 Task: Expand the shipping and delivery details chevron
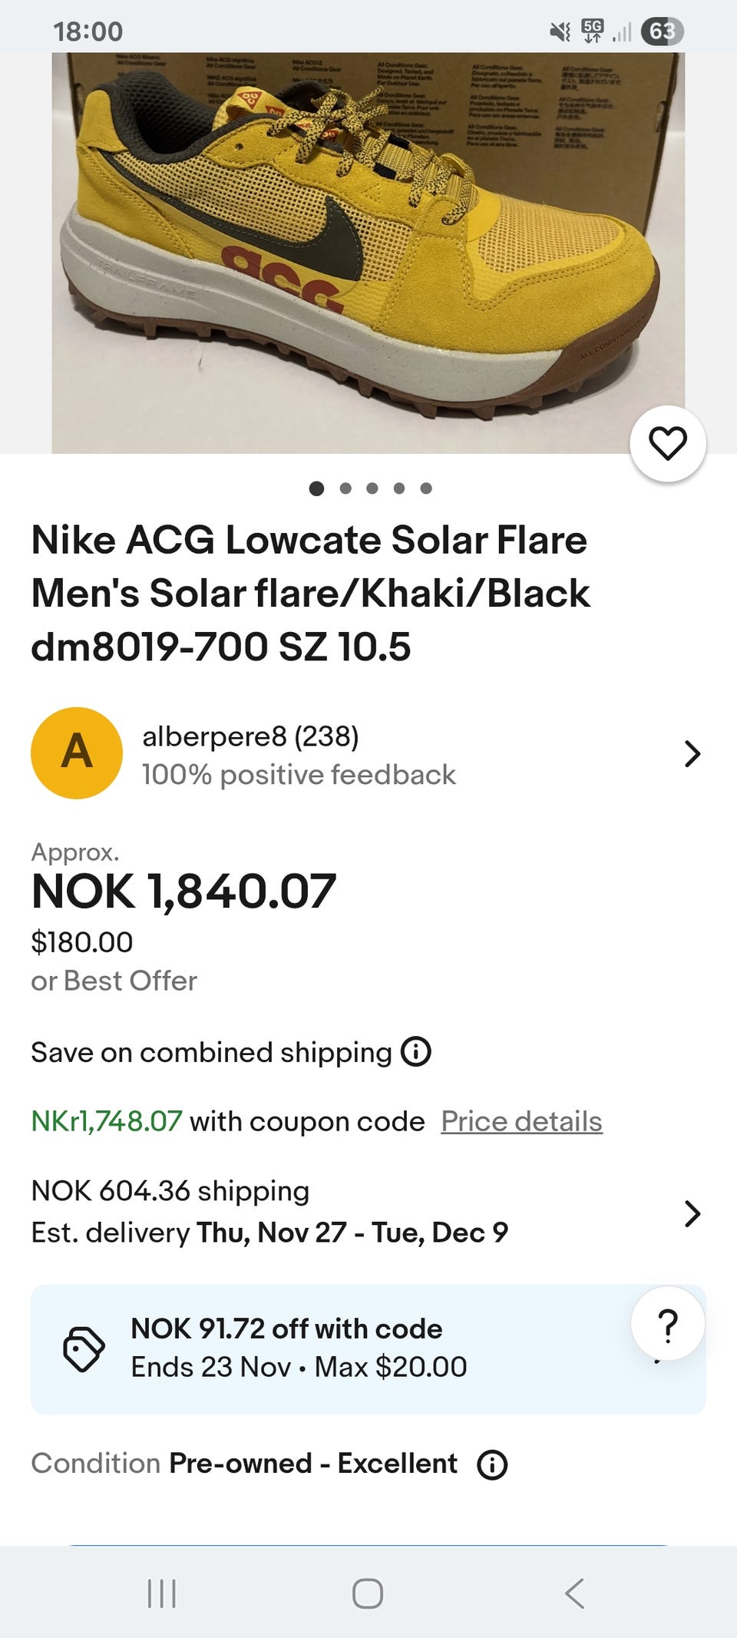(x=692, y=1213)
